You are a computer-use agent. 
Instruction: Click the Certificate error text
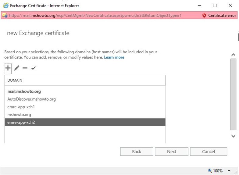[x=222, y=15]
